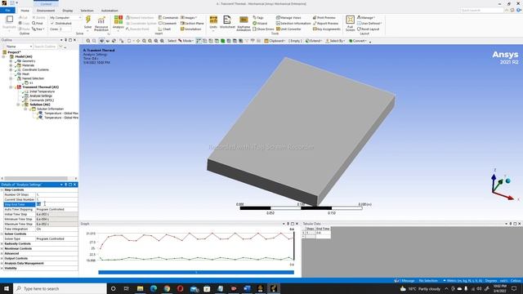This screenshot has height=294, width=523.
Task: Switch to the Home ribbon tab
Action: [25, 11]
